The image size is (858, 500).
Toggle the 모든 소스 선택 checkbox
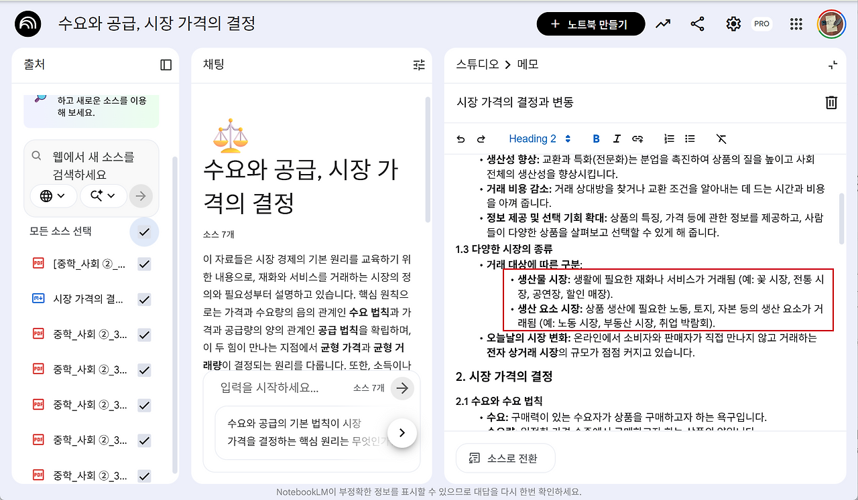(144, 232)
